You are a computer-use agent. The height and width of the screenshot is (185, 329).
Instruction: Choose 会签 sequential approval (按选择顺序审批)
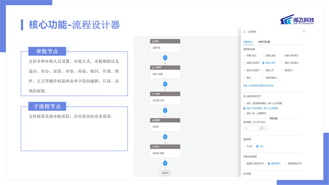click(x=244, y=103)
